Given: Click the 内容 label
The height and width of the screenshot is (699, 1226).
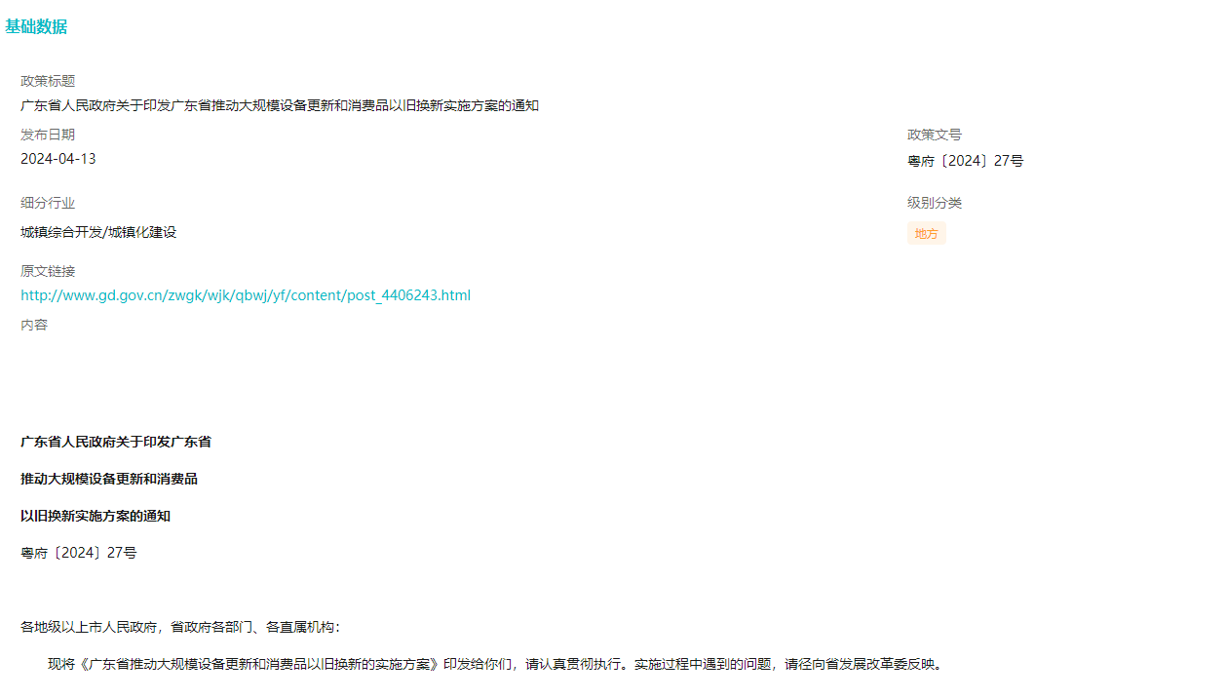Looking at the screenshot, I should pos(34,325).
